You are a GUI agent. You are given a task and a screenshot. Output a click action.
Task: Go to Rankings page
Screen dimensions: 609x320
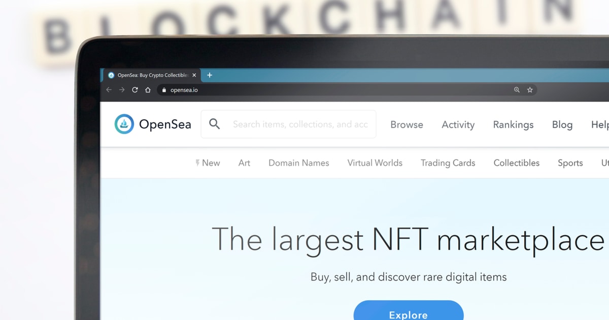[513, 124]
